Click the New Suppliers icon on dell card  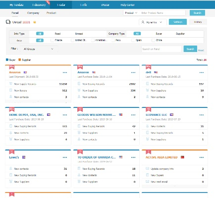[x=148, y=90]
